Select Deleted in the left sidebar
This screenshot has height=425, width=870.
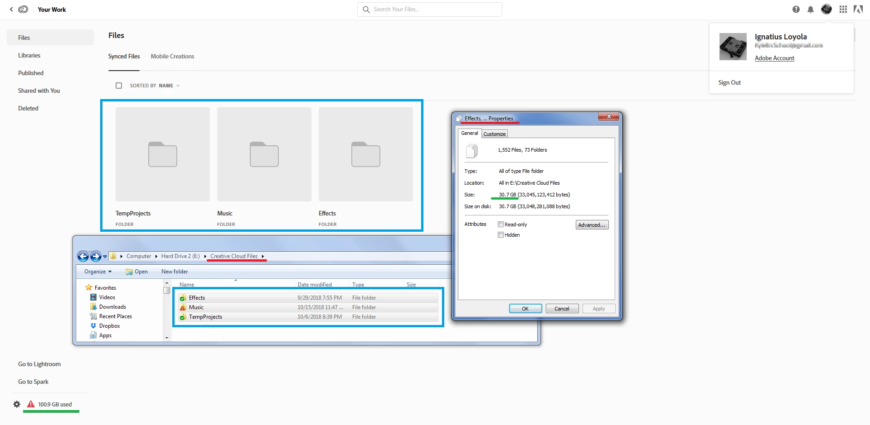(28, 108)
